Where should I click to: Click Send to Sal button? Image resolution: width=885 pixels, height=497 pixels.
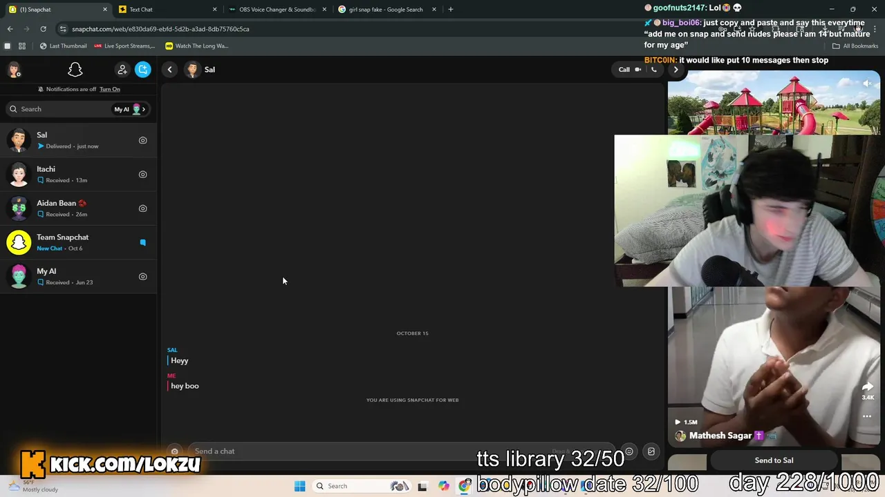click(x=774, y=460)
